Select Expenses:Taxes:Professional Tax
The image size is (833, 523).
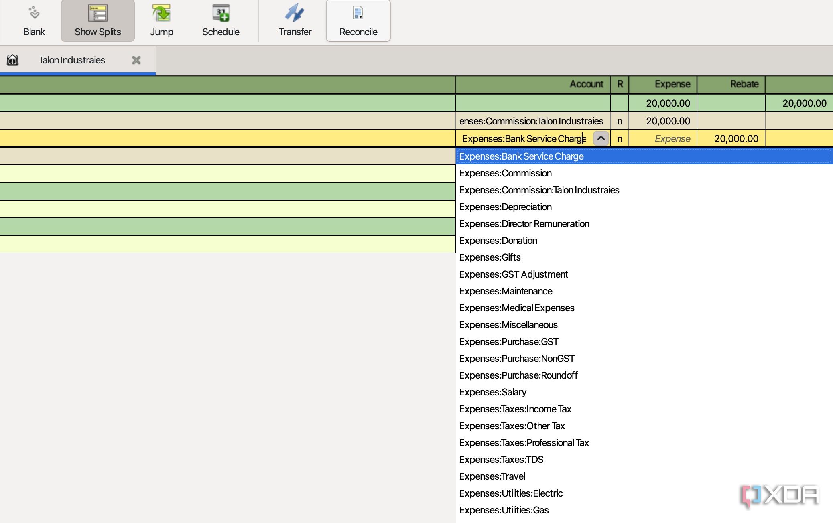pyautogui.click(x=644, y=443)
